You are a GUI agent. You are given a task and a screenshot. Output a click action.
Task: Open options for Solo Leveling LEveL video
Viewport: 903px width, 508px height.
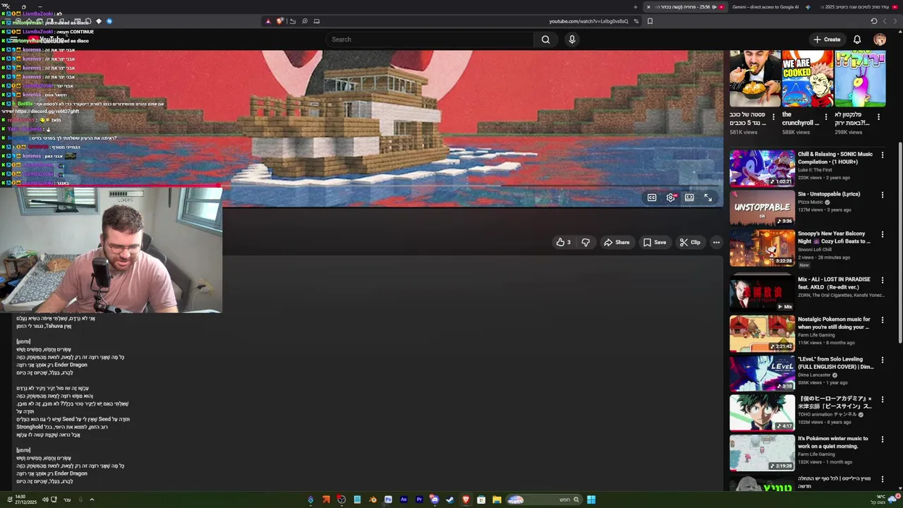[x=882, y=360]
